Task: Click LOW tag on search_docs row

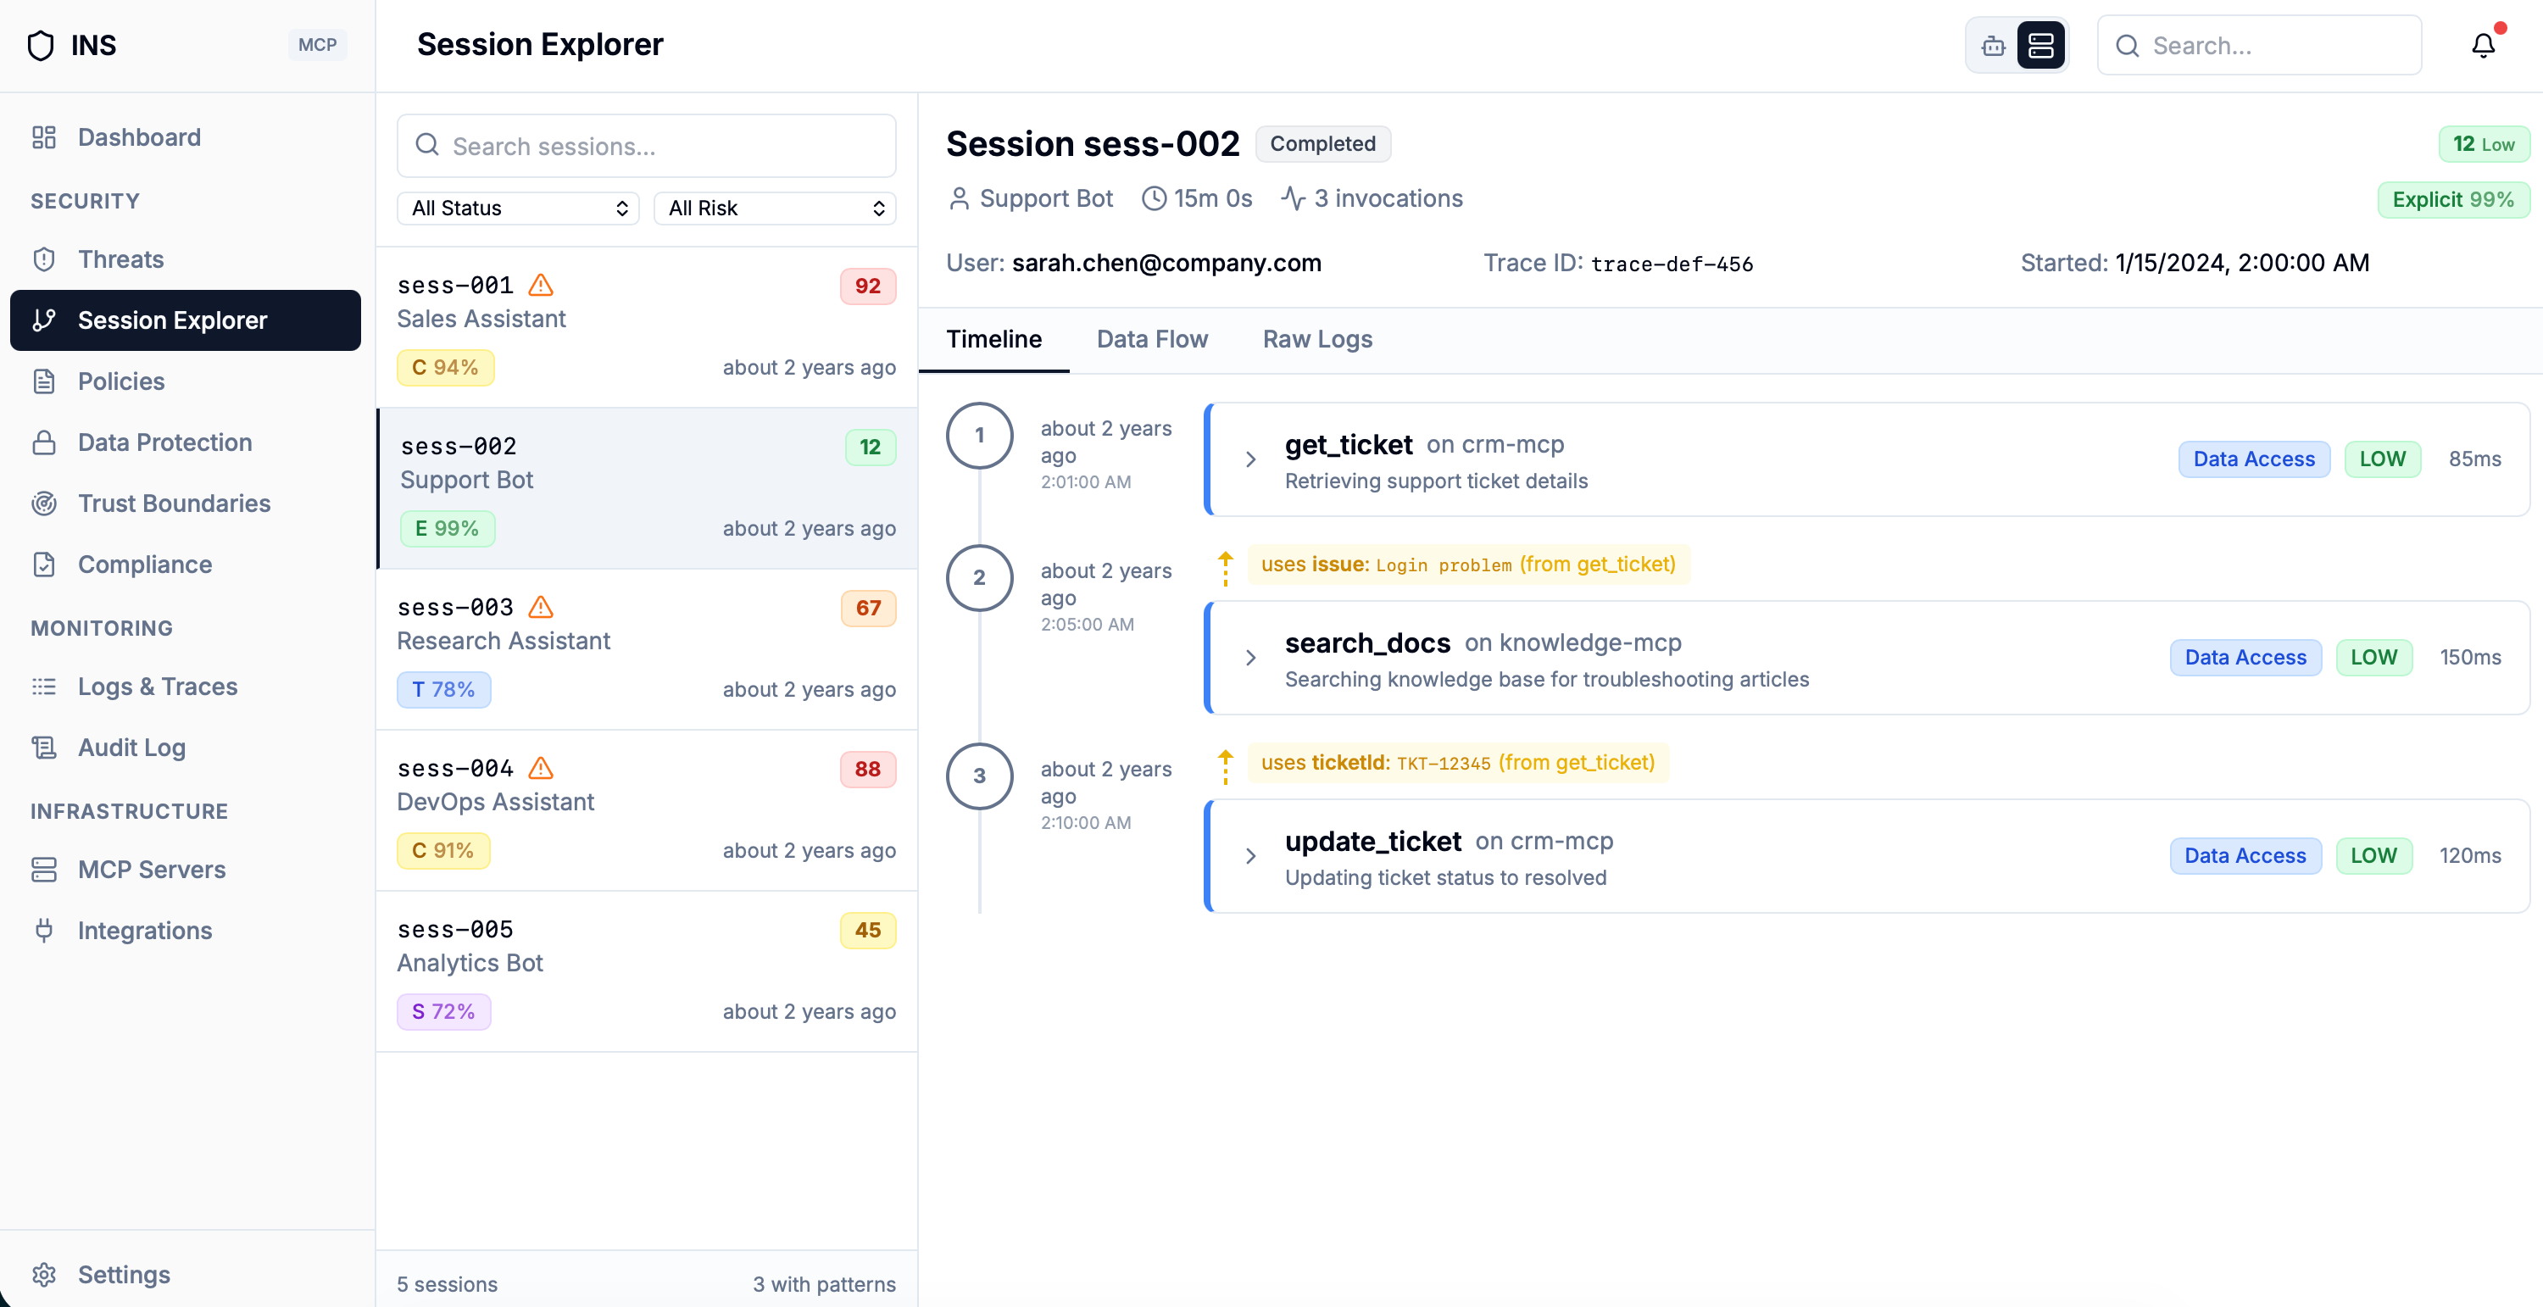Action: [x=2373, y=658]
